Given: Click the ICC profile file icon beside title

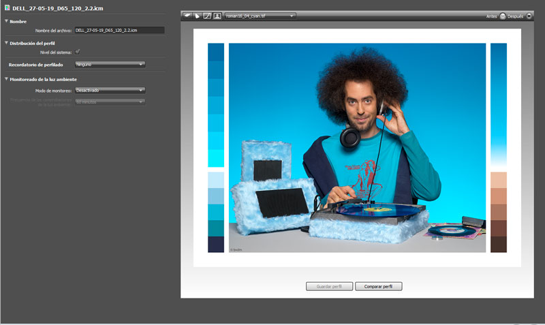Looking at the screenshot, I should pos(7,7).
